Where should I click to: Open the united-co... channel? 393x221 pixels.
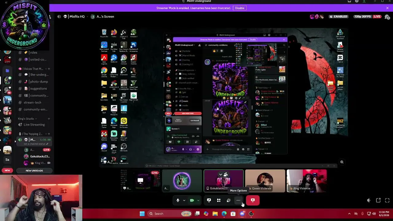[x=33, y=60]
